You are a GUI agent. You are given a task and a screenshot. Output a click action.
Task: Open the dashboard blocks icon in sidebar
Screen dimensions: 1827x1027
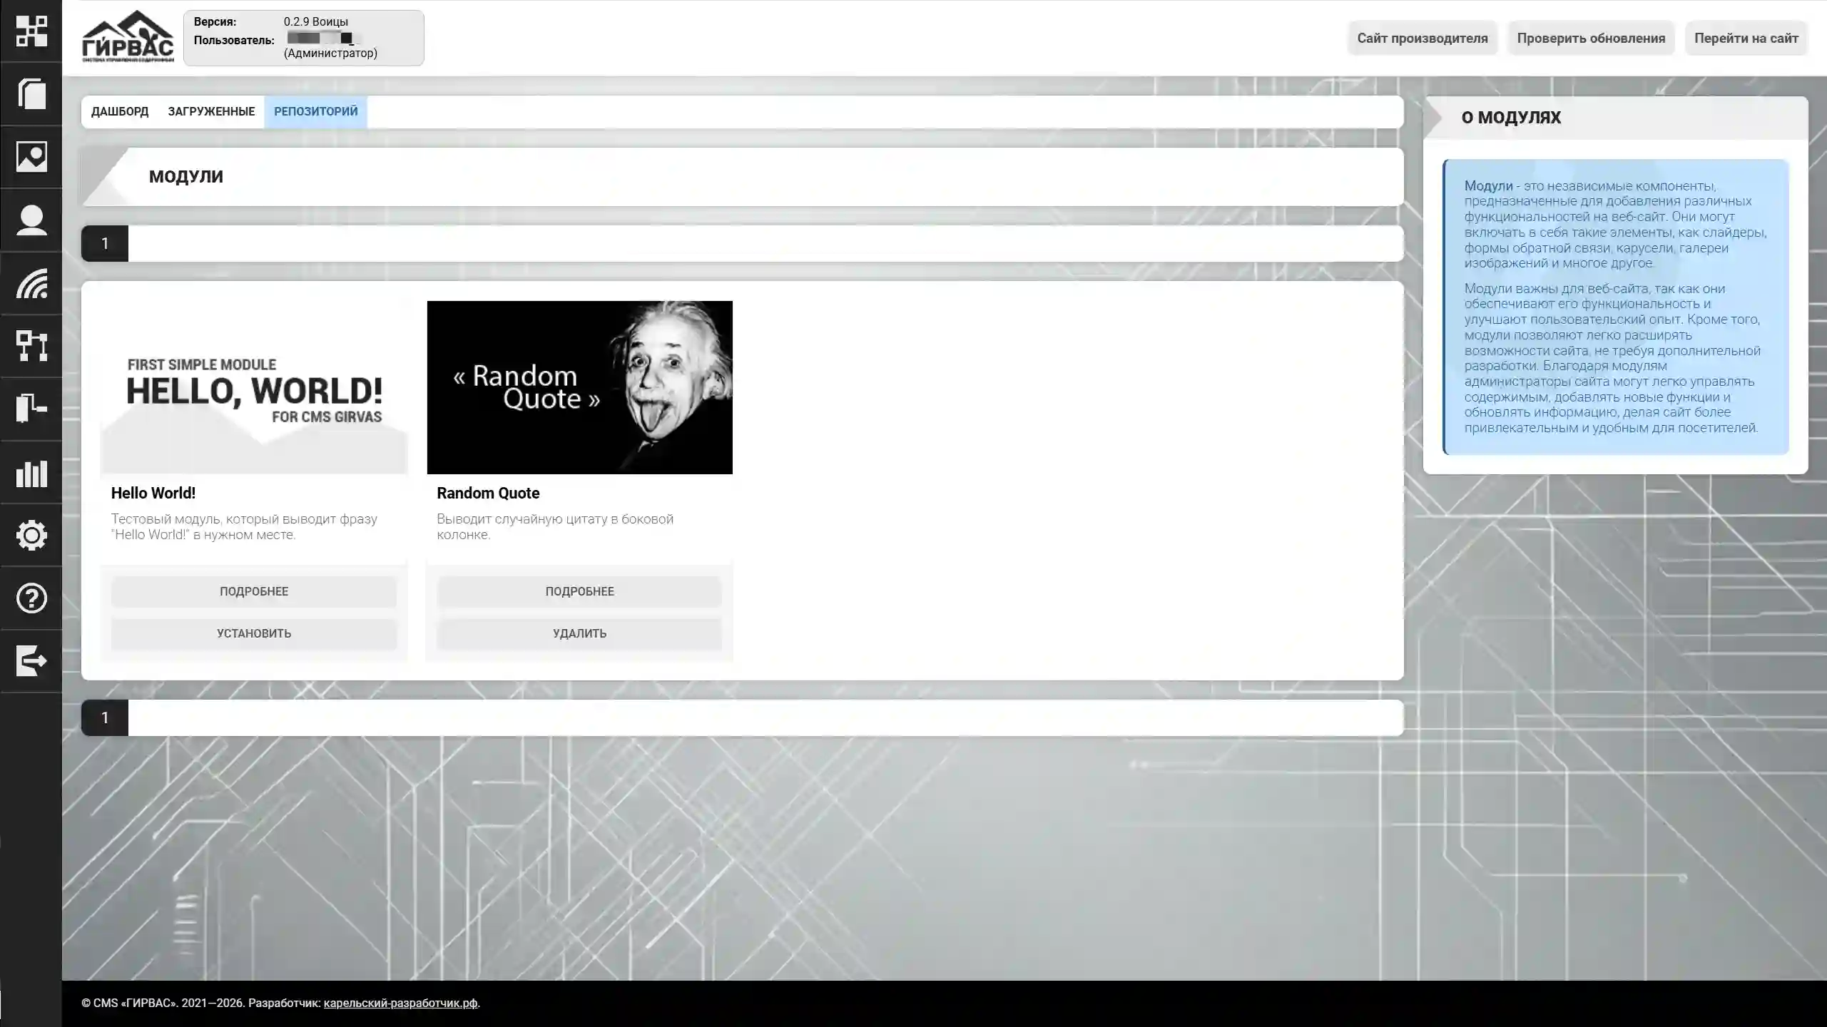[x=31, y=31]
